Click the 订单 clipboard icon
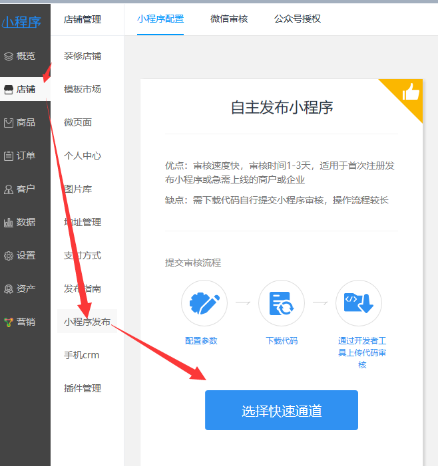Image resolution: width=438 pixels, height=466 pixels. tap(9, 156)
